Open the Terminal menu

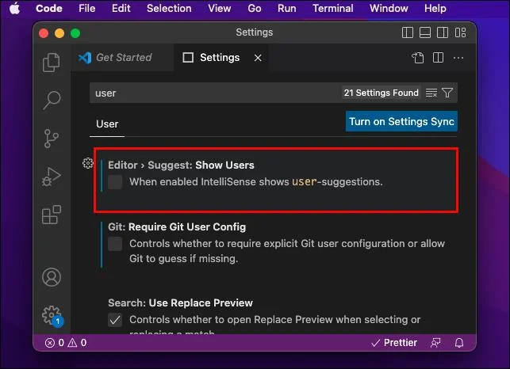333,8
